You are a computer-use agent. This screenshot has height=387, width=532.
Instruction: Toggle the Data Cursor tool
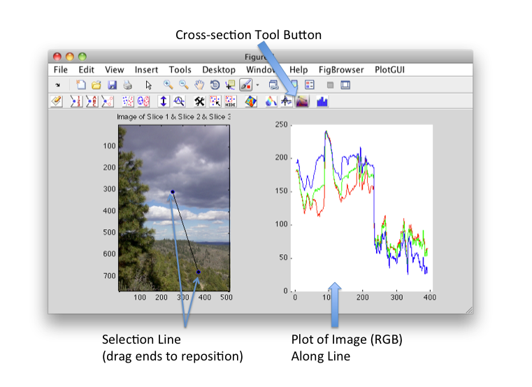click(x=230, y=85)
